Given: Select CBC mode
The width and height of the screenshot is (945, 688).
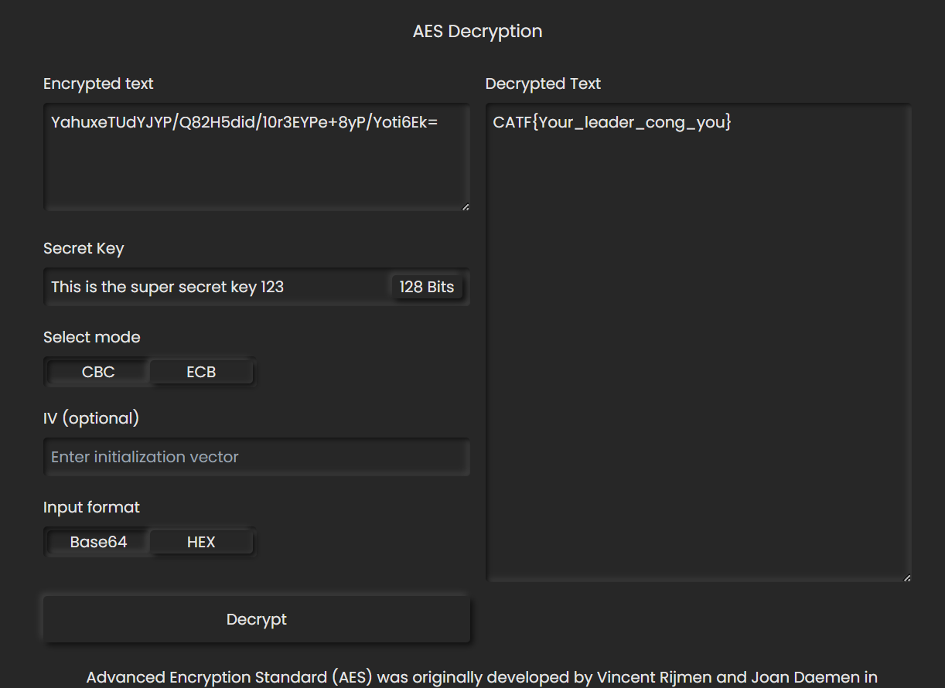Looking at the screenshot, I should pyautogui.click(x=98, y=372).
